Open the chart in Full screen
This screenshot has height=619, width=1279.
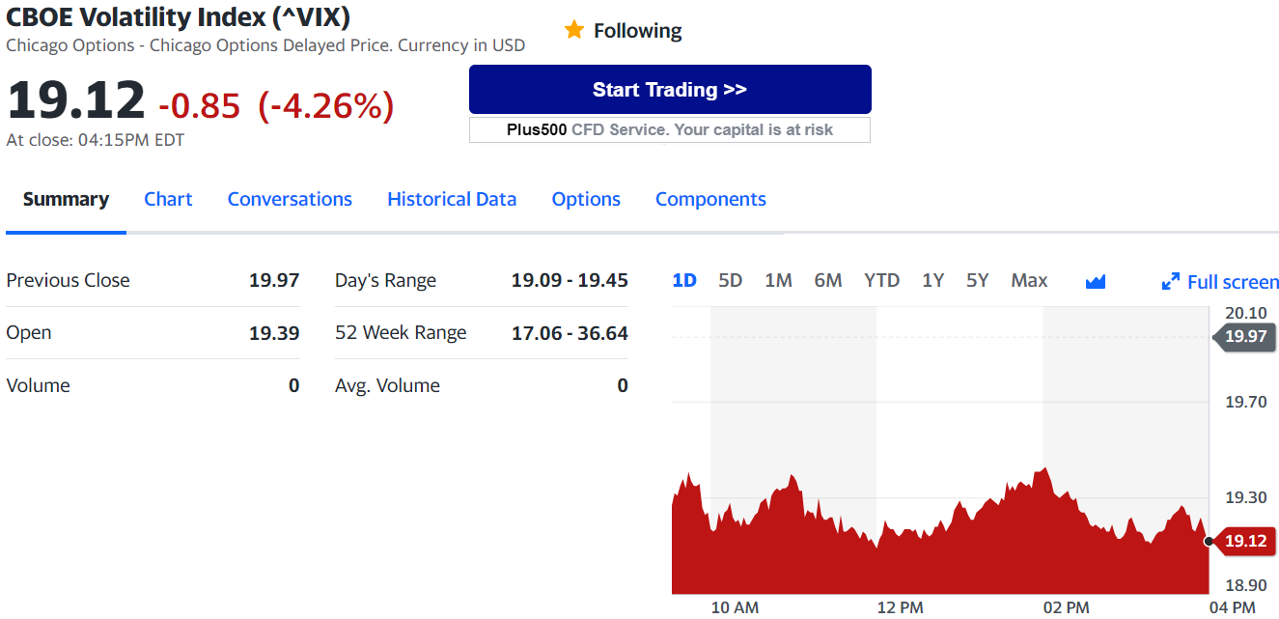point(1220,282)
